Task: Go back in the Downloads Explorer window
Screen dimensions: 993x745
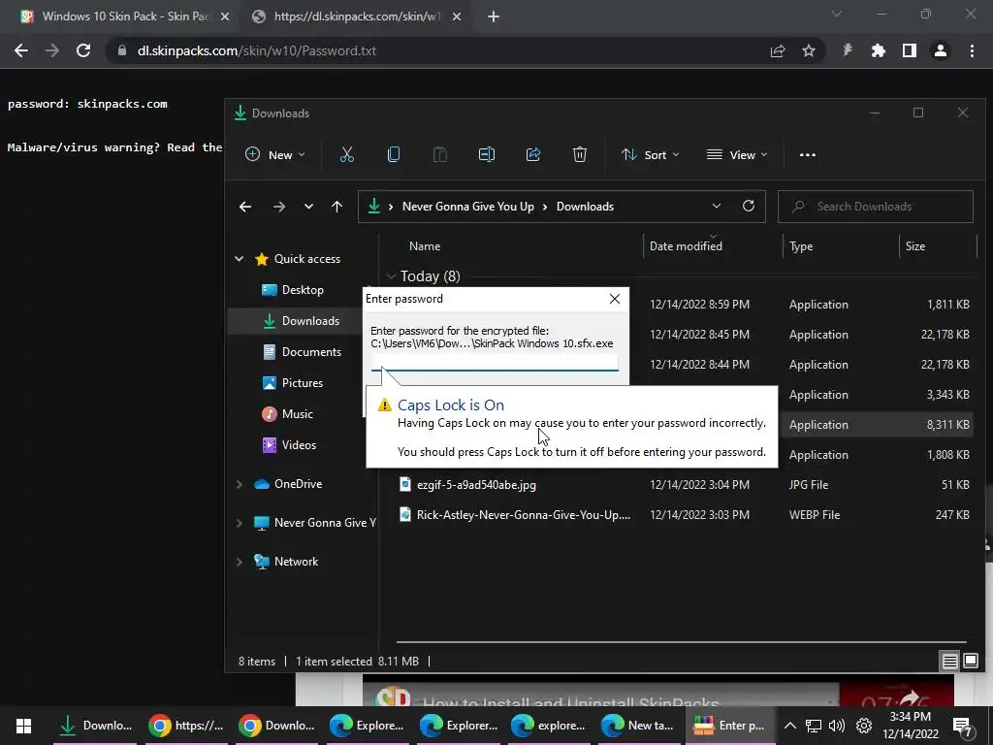Action: 245,207
